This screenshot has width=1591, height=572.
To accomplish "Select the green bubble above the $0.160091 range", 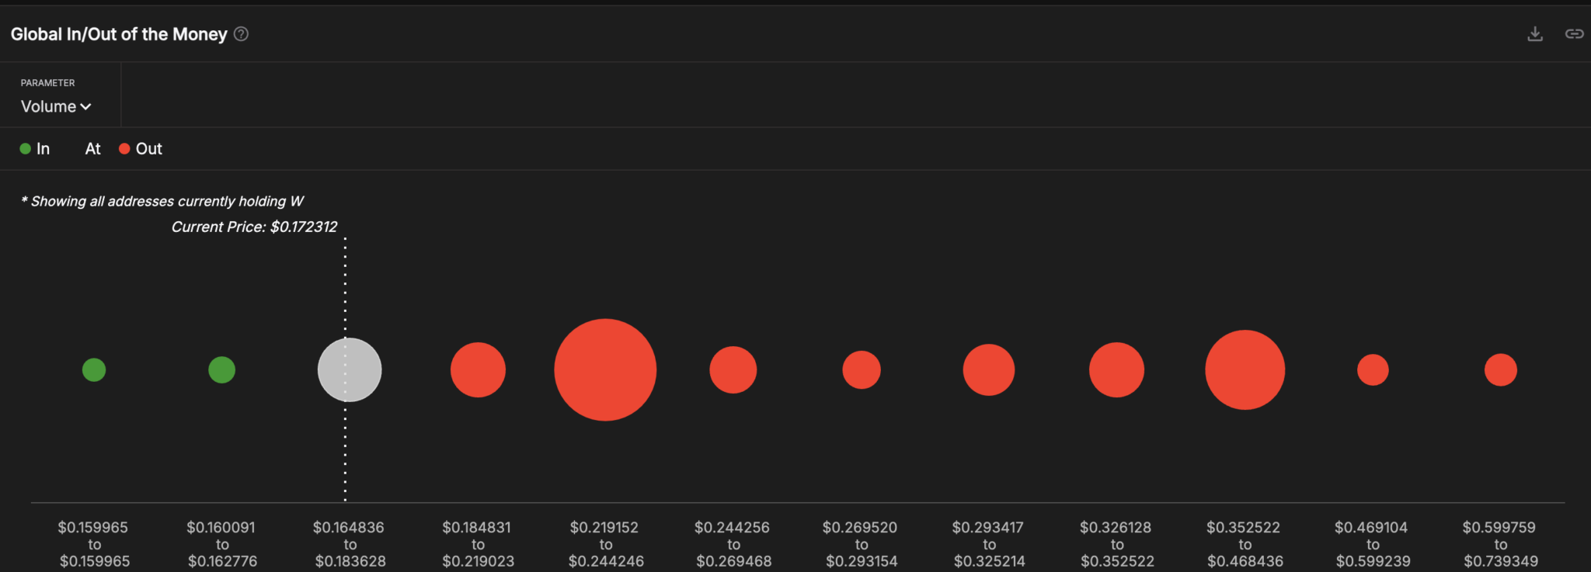I will (x=221, y=369).
